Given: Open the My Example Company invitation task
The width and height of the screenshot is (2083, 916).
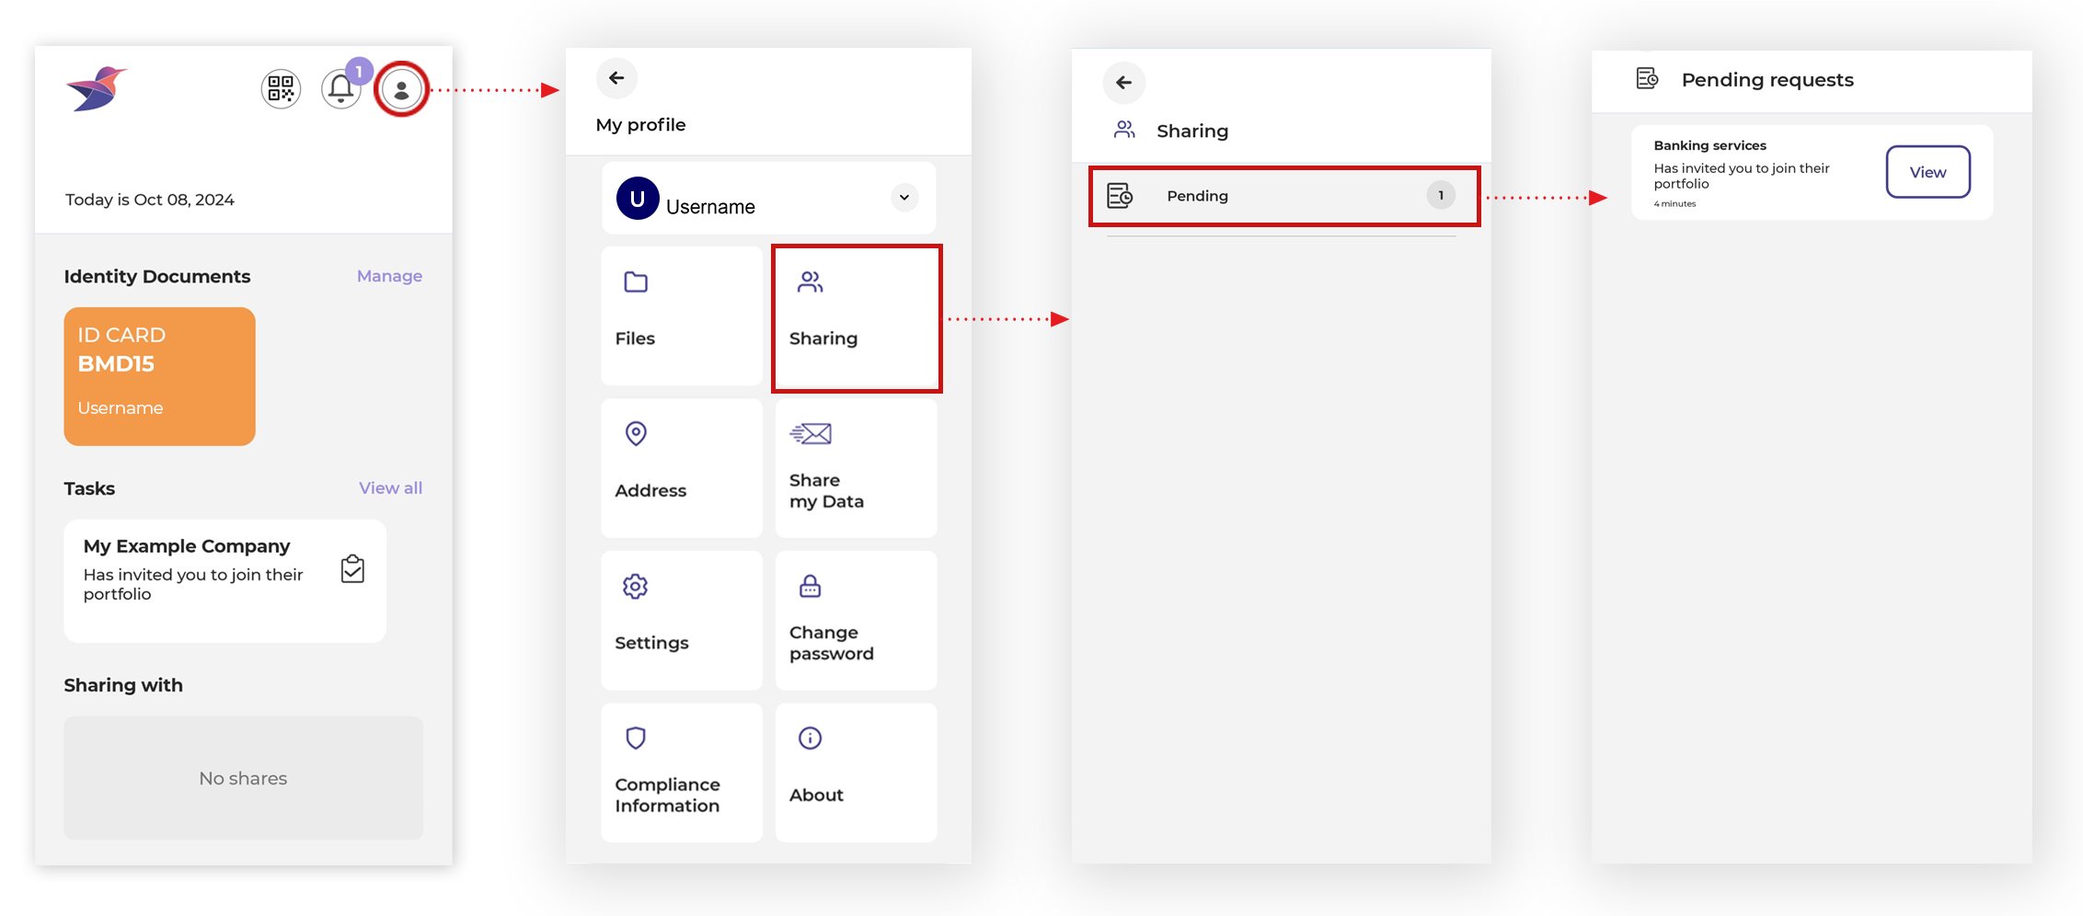Looking at the screenshot, I should coord(224,580).
